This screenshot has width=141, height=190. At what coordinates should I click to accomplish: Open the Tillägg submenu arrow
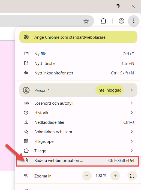(x=132, y=151)
